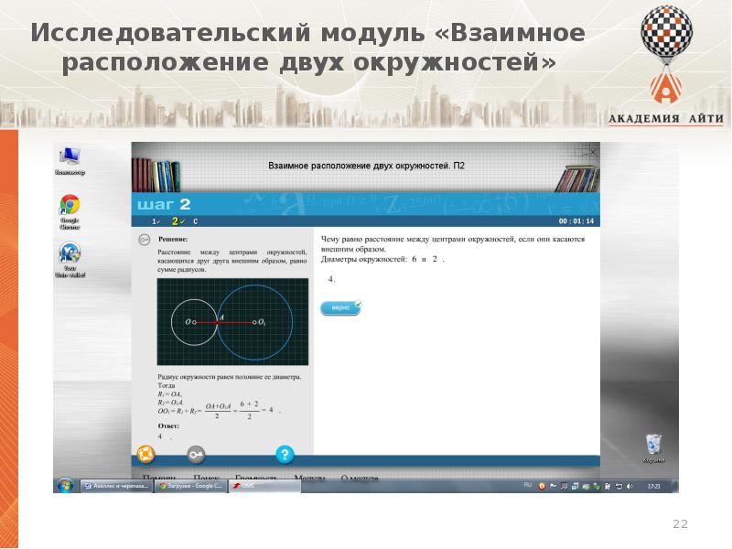The height and width of the screenshot is (549, 732).
Task: Click the orange lifebuoy help icon
Action: (x=145, y=454)
